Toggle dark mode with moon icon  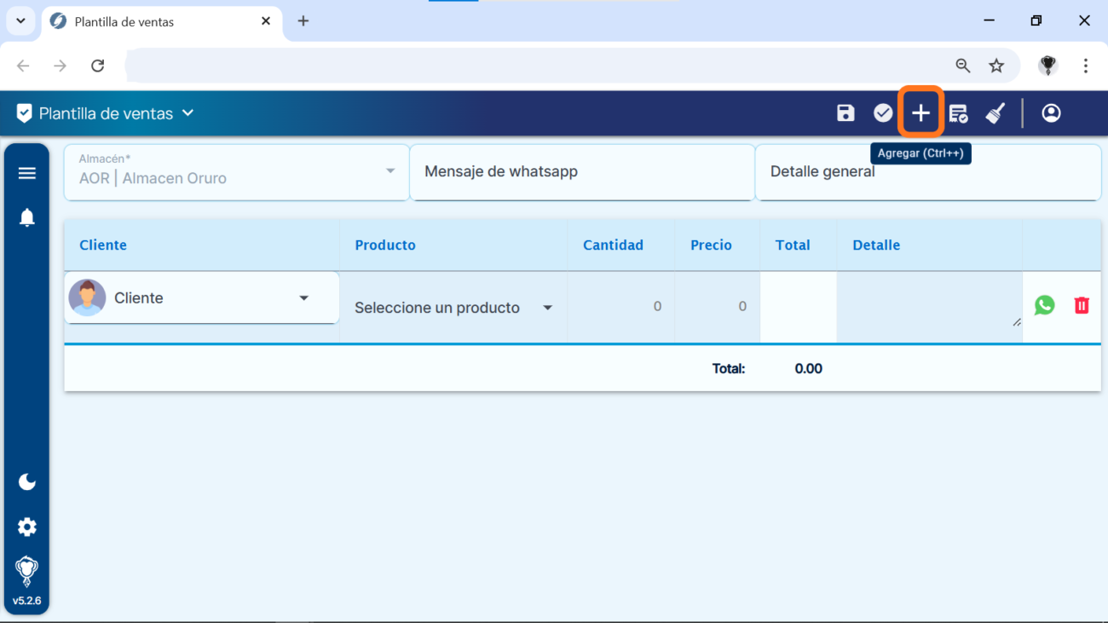click(x=27, y=482)
